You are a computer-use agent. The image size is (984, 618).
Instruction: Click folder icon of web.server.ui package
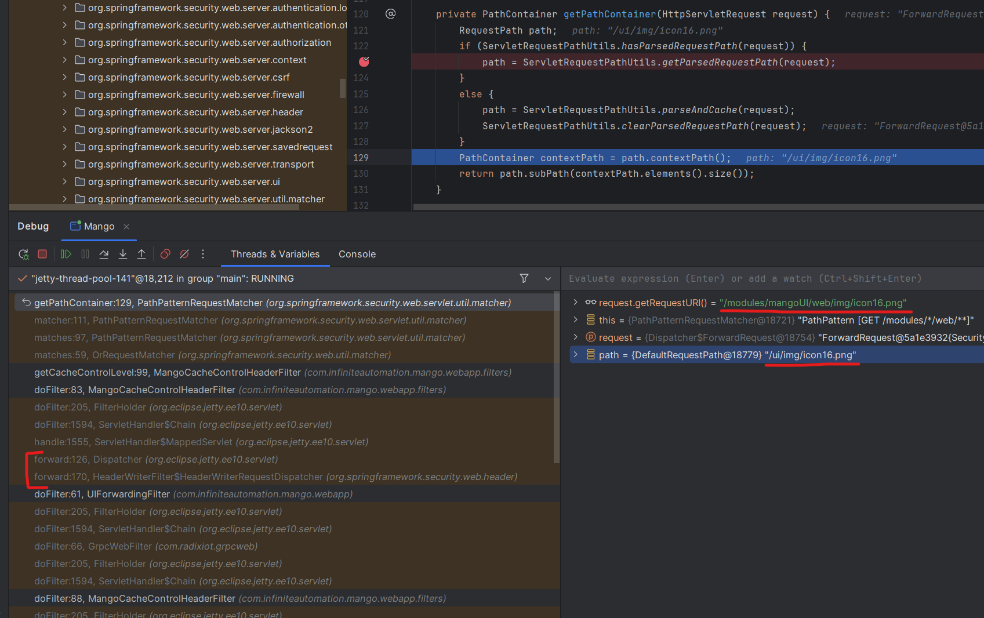pos(80,181)
